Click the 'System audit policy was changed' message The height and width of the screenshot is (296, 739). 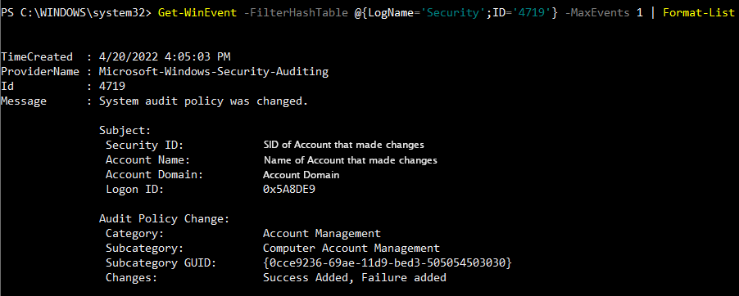(204, 101)
